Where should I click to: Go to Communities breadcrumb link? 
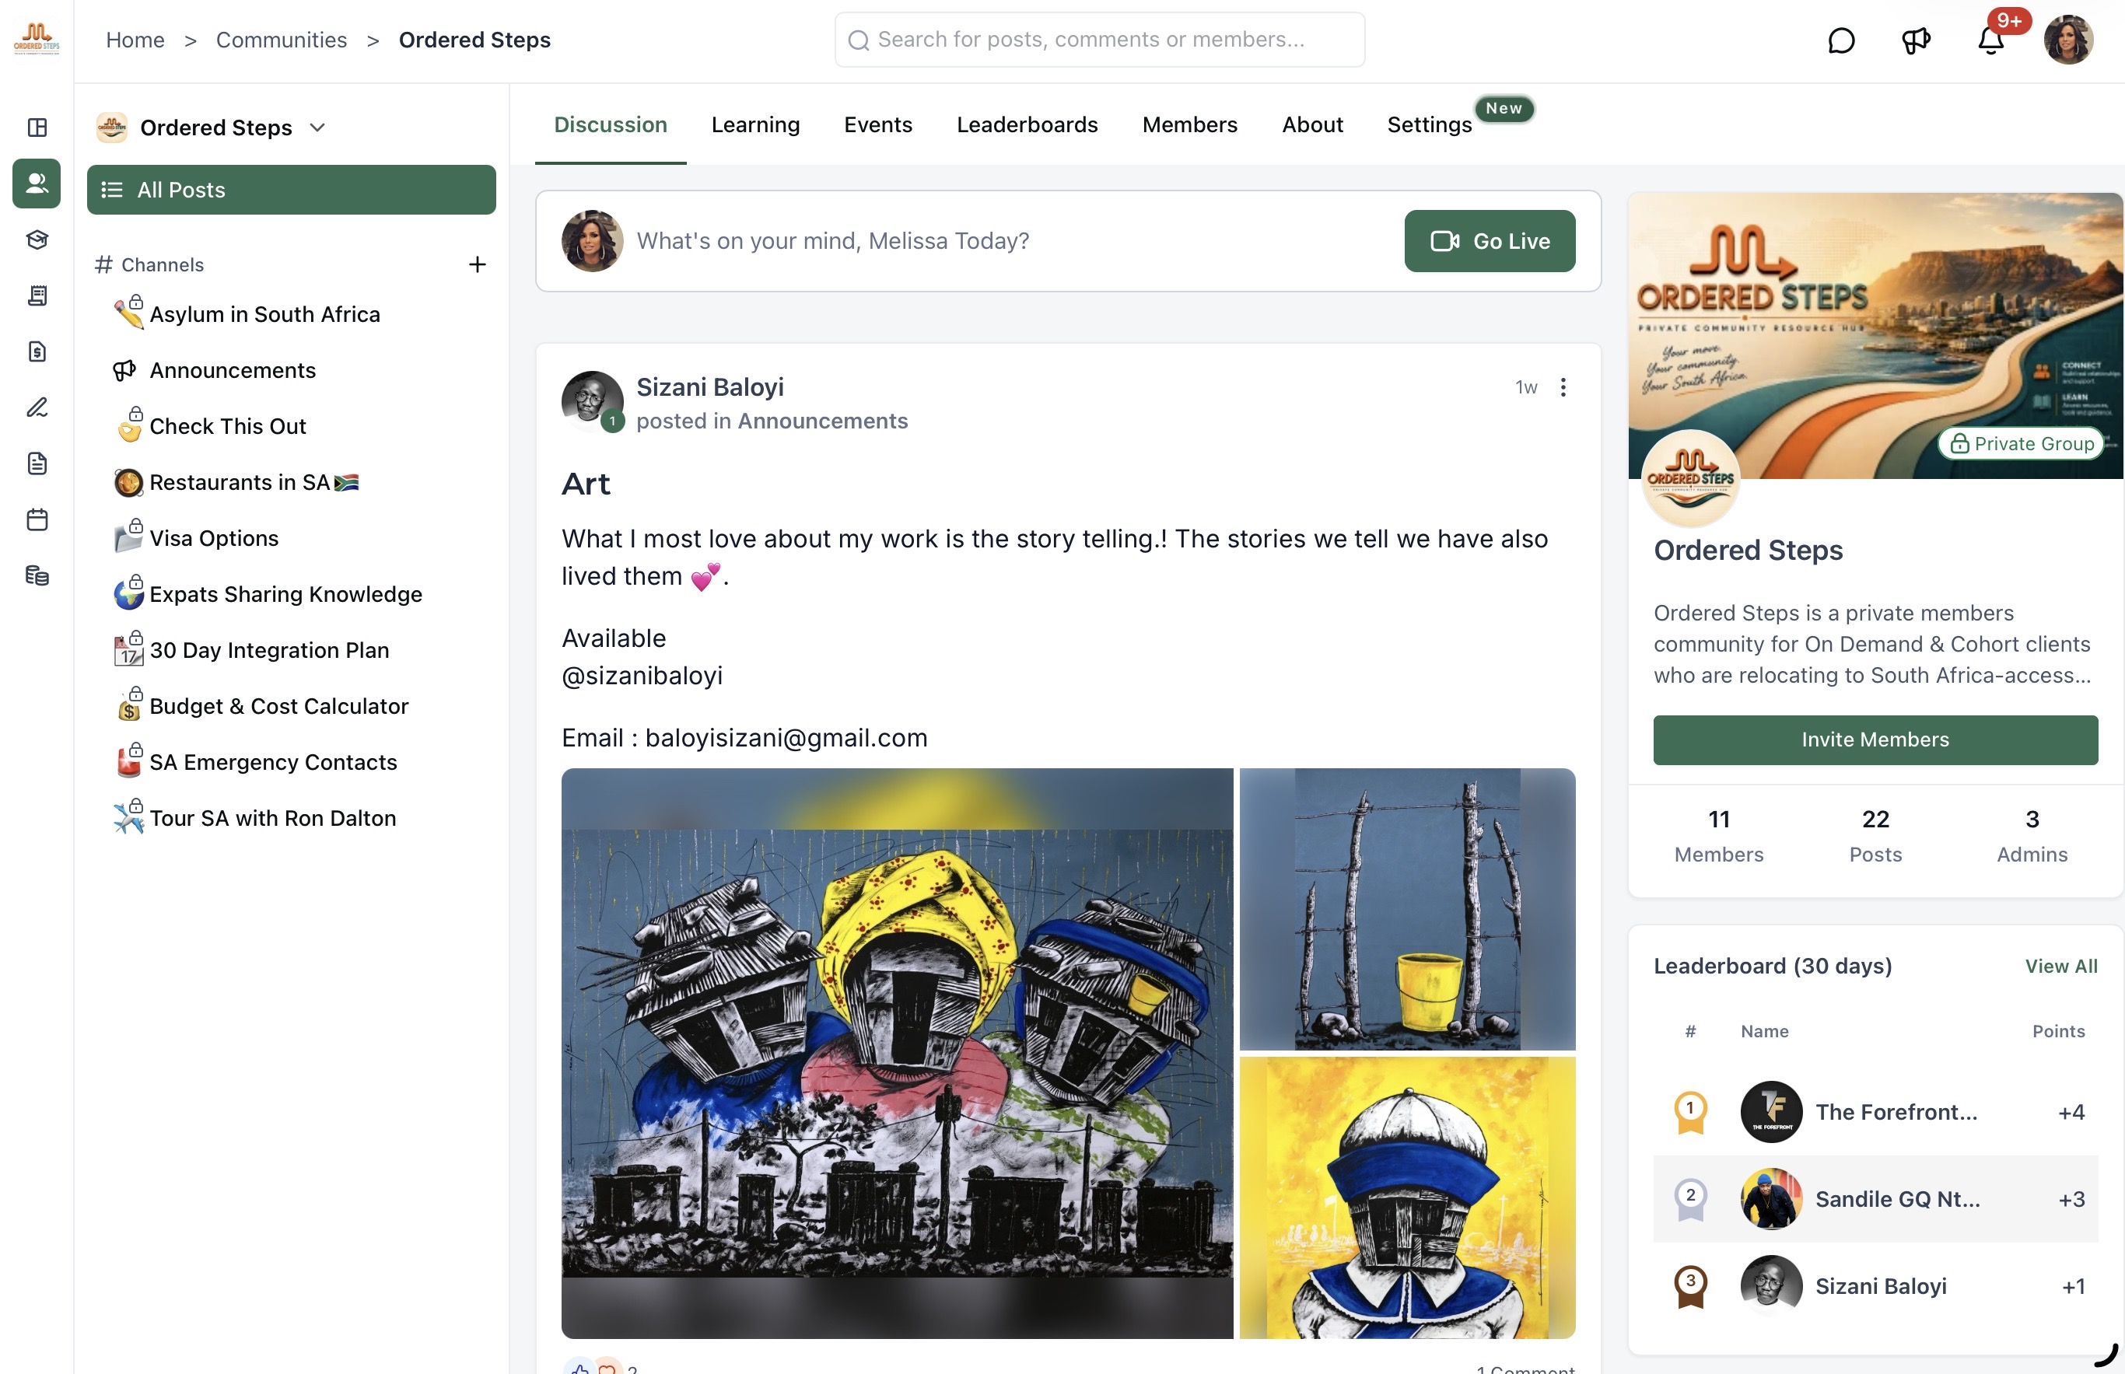coord(281,40)
